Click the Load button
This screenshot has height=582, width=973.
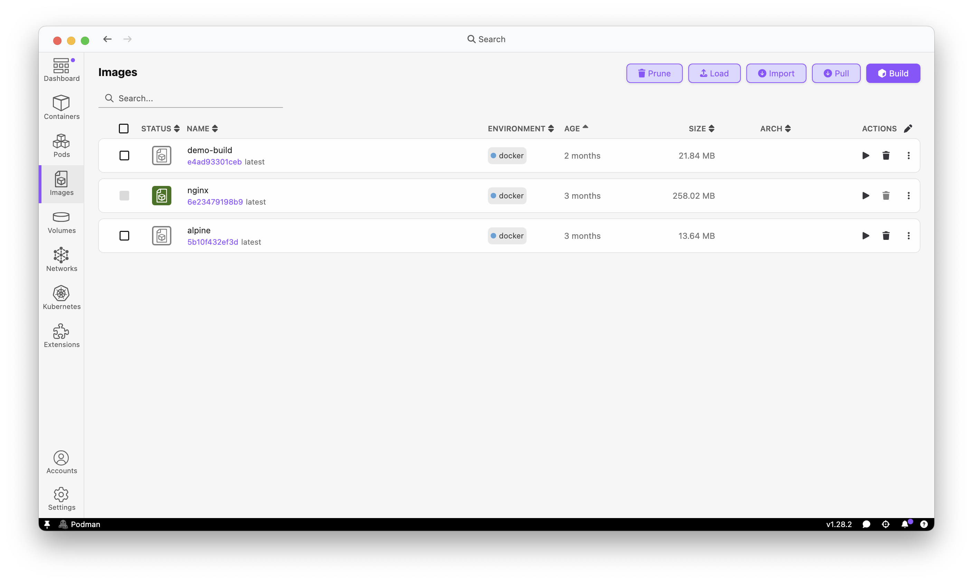coord(714,73)
